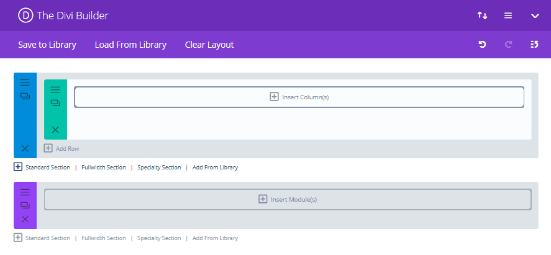Add Fullwidth Section below the blue section
The width and height of the screenshot is (551, 255).
104,168
